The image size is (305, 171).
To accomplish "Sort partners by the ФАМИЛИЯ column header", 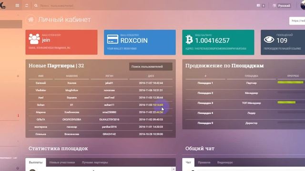I will coord(72,76).
